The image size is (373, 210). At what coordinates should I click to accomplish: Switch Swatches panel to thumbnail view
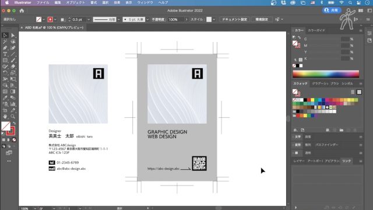[x=359, y=92]
